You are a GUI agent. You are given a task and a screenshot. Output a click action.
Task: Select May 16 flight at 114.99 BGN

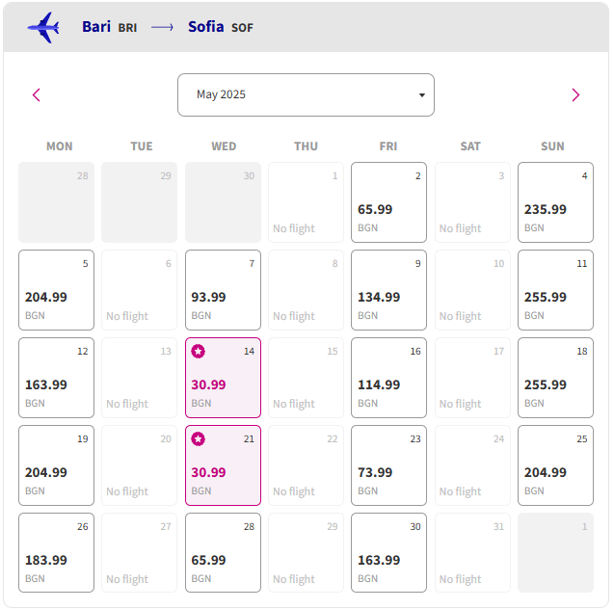coord(388,378)
